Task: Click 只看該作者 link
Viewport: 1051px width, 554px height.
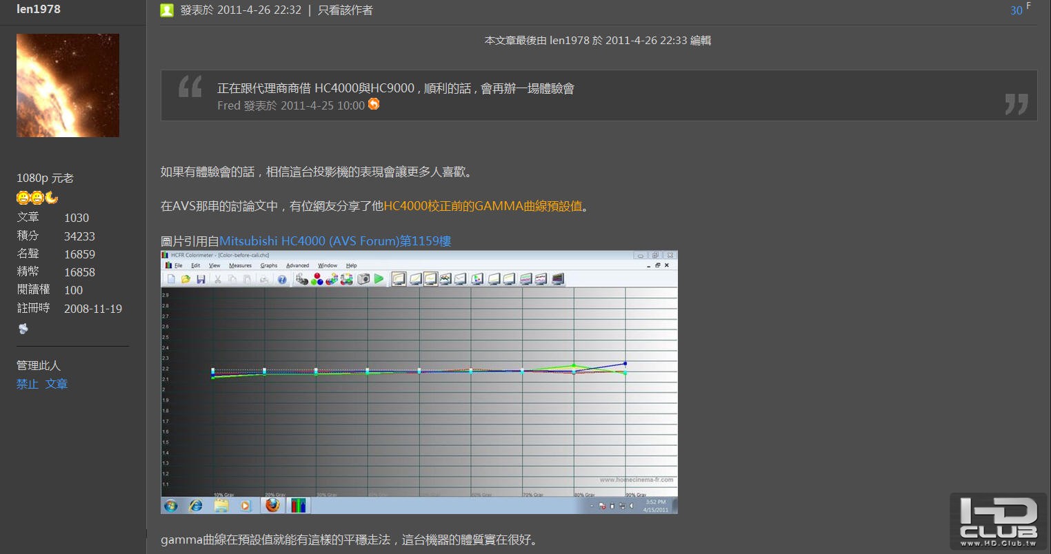Action: [346, 10]
